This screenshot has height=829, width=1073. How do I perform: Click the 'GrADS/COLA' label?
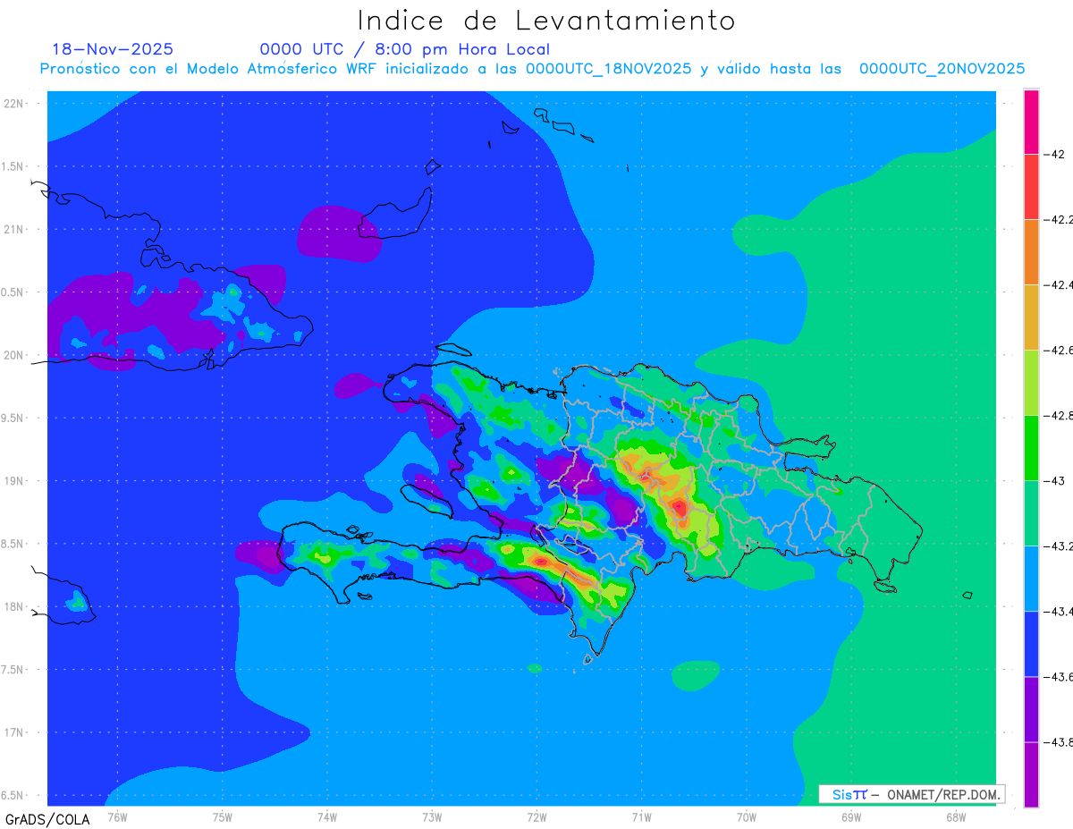(x=47, y=819)
